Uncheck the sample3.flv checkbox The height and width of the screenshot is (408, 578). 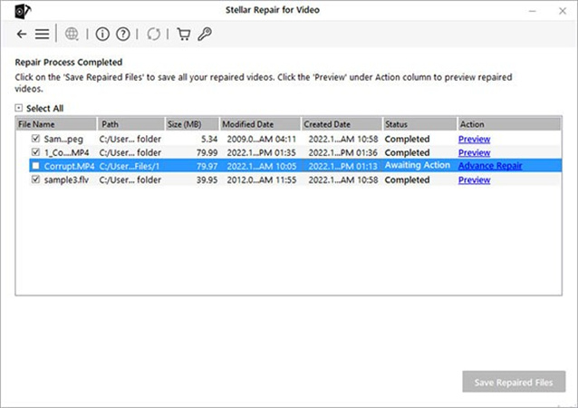tap(35, 180)
